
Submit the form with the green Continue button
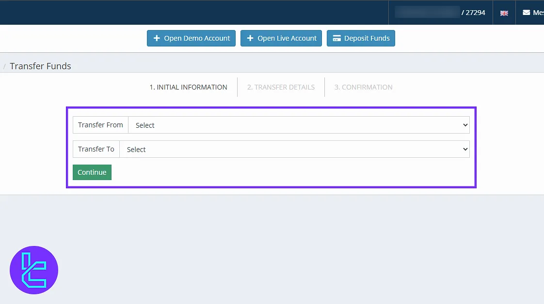[x=92, y=172]
